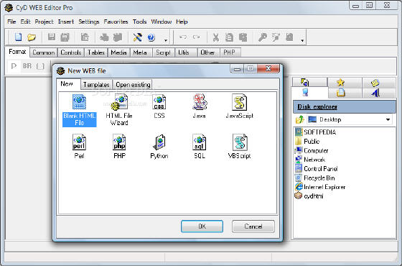Select the CSS file type icon
This screenshot has width=402, height=266.
tap(159, 101)
